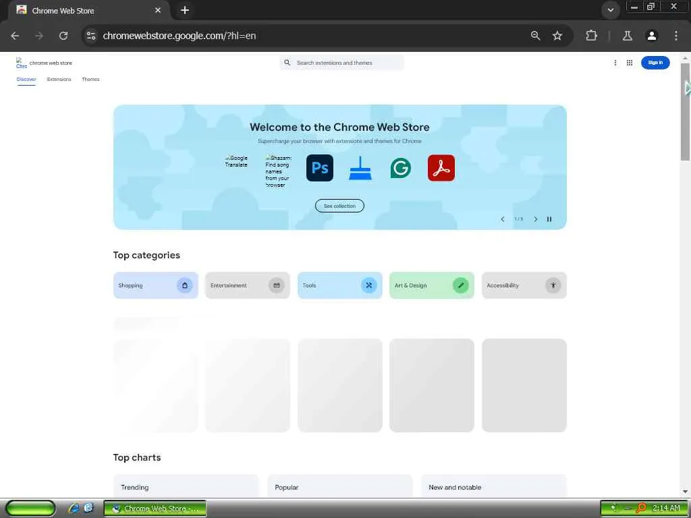
Task: Click the page's vertical scrollbar thumb
Action: (x=685, y=112)
